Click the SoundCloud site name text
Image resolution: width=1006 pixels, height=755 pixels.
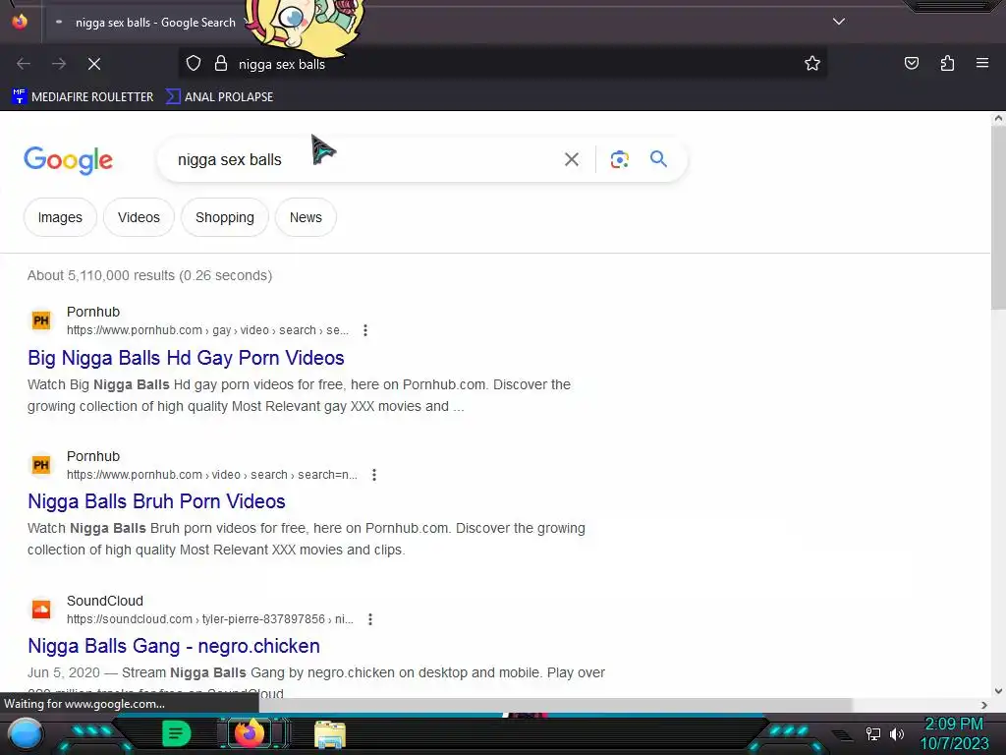coord(105,601)
